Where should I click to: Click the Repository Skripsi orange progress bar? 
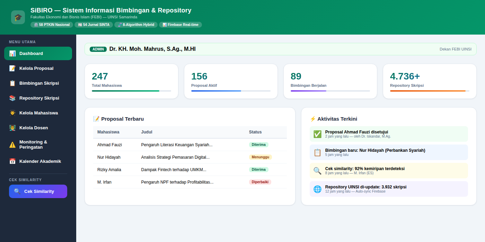tap(430, 91)
